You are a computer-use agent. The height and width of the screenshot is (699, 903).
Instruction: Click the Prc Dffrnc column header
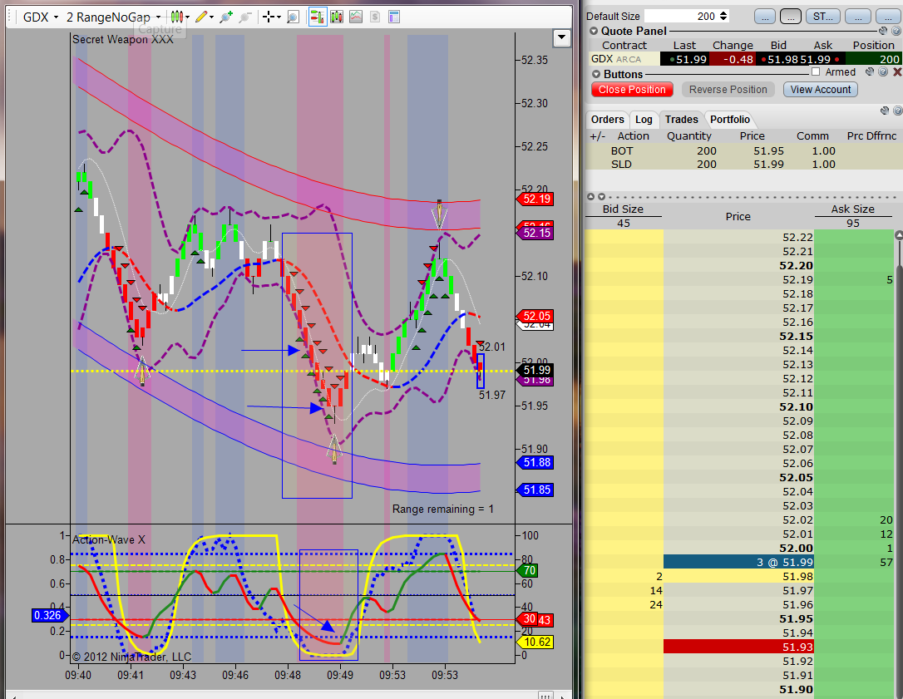[871, 135]
